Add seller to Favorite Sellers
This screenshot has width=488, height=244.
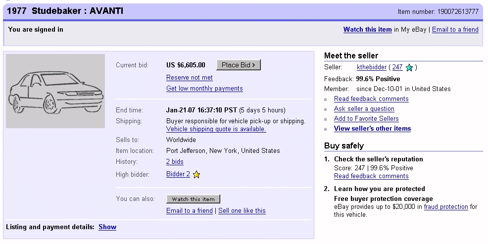pos(366,119)
